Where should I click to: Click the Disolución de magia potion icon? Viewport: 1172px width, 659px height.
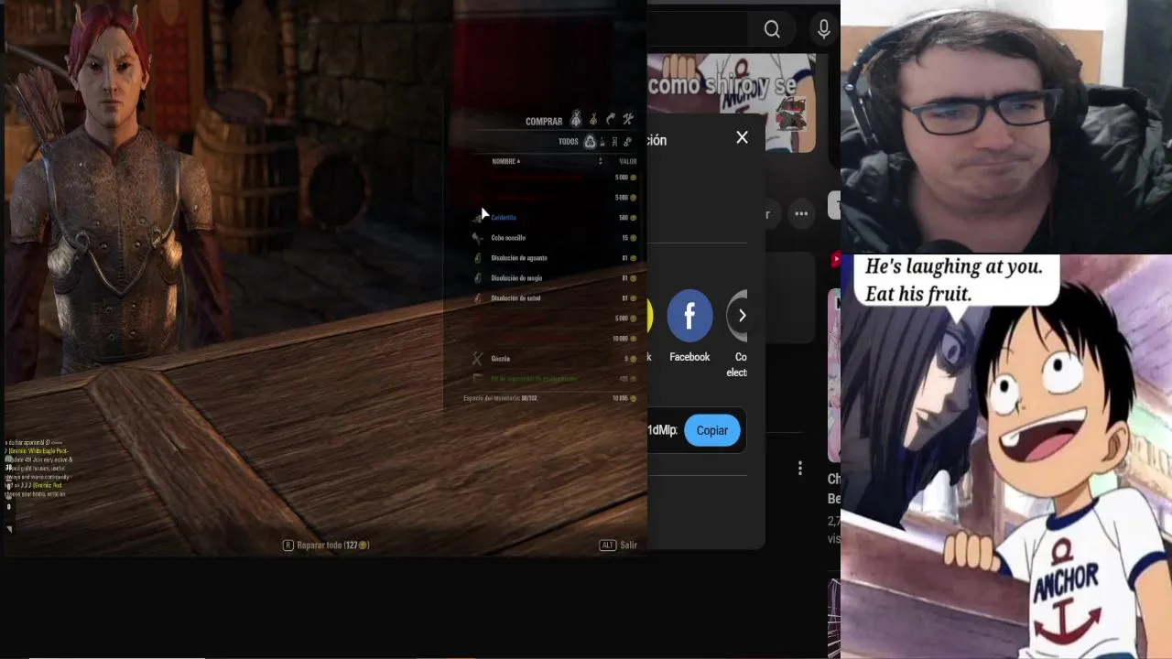477,278
